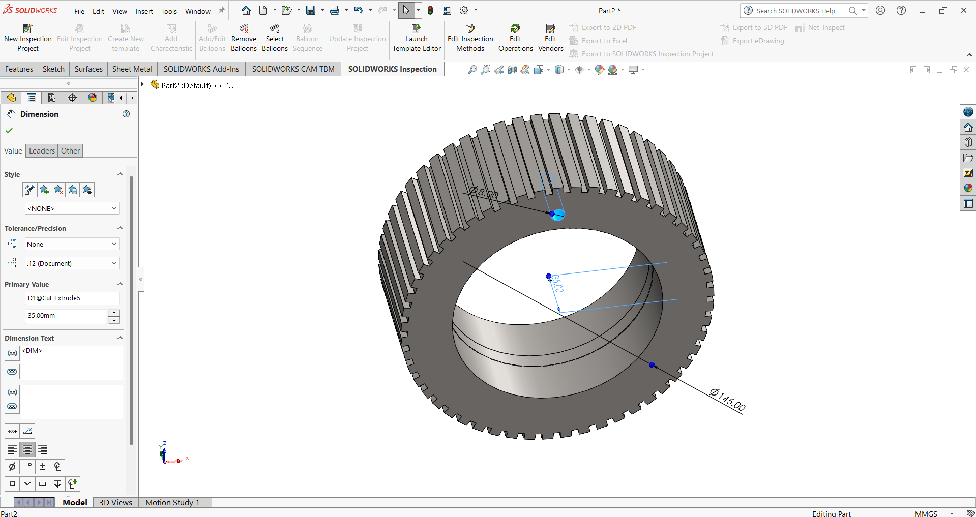Select the Zoom to Area tool

[485, 70]
